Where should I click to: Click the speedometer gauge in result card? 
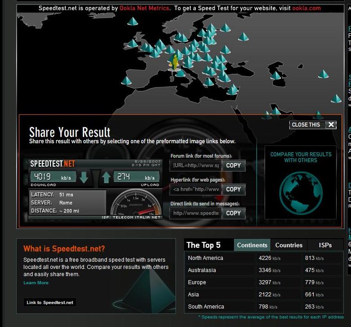[x=136, y=202]
